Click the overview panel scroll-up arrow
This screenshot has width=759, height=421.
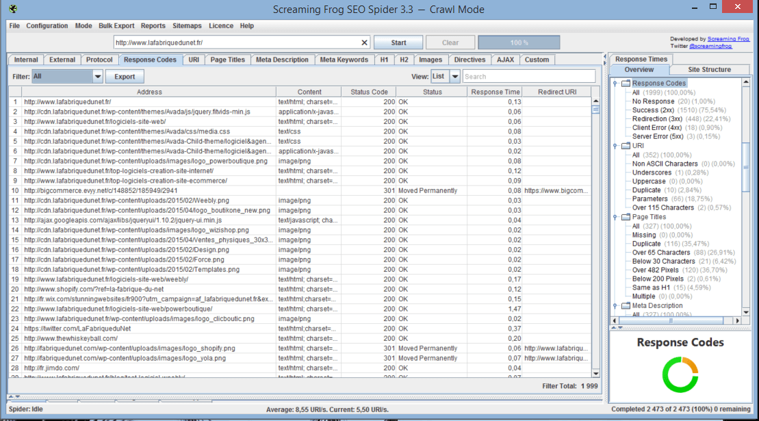745,82
